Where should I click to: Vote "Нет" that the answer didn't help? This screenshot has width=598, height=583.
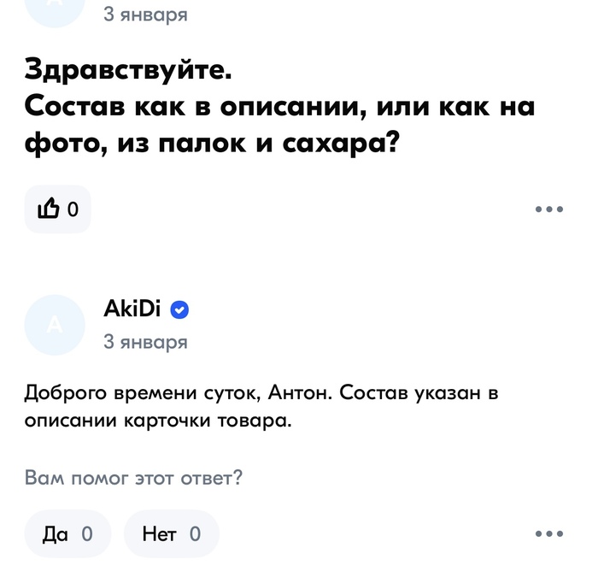click(171, 534)
